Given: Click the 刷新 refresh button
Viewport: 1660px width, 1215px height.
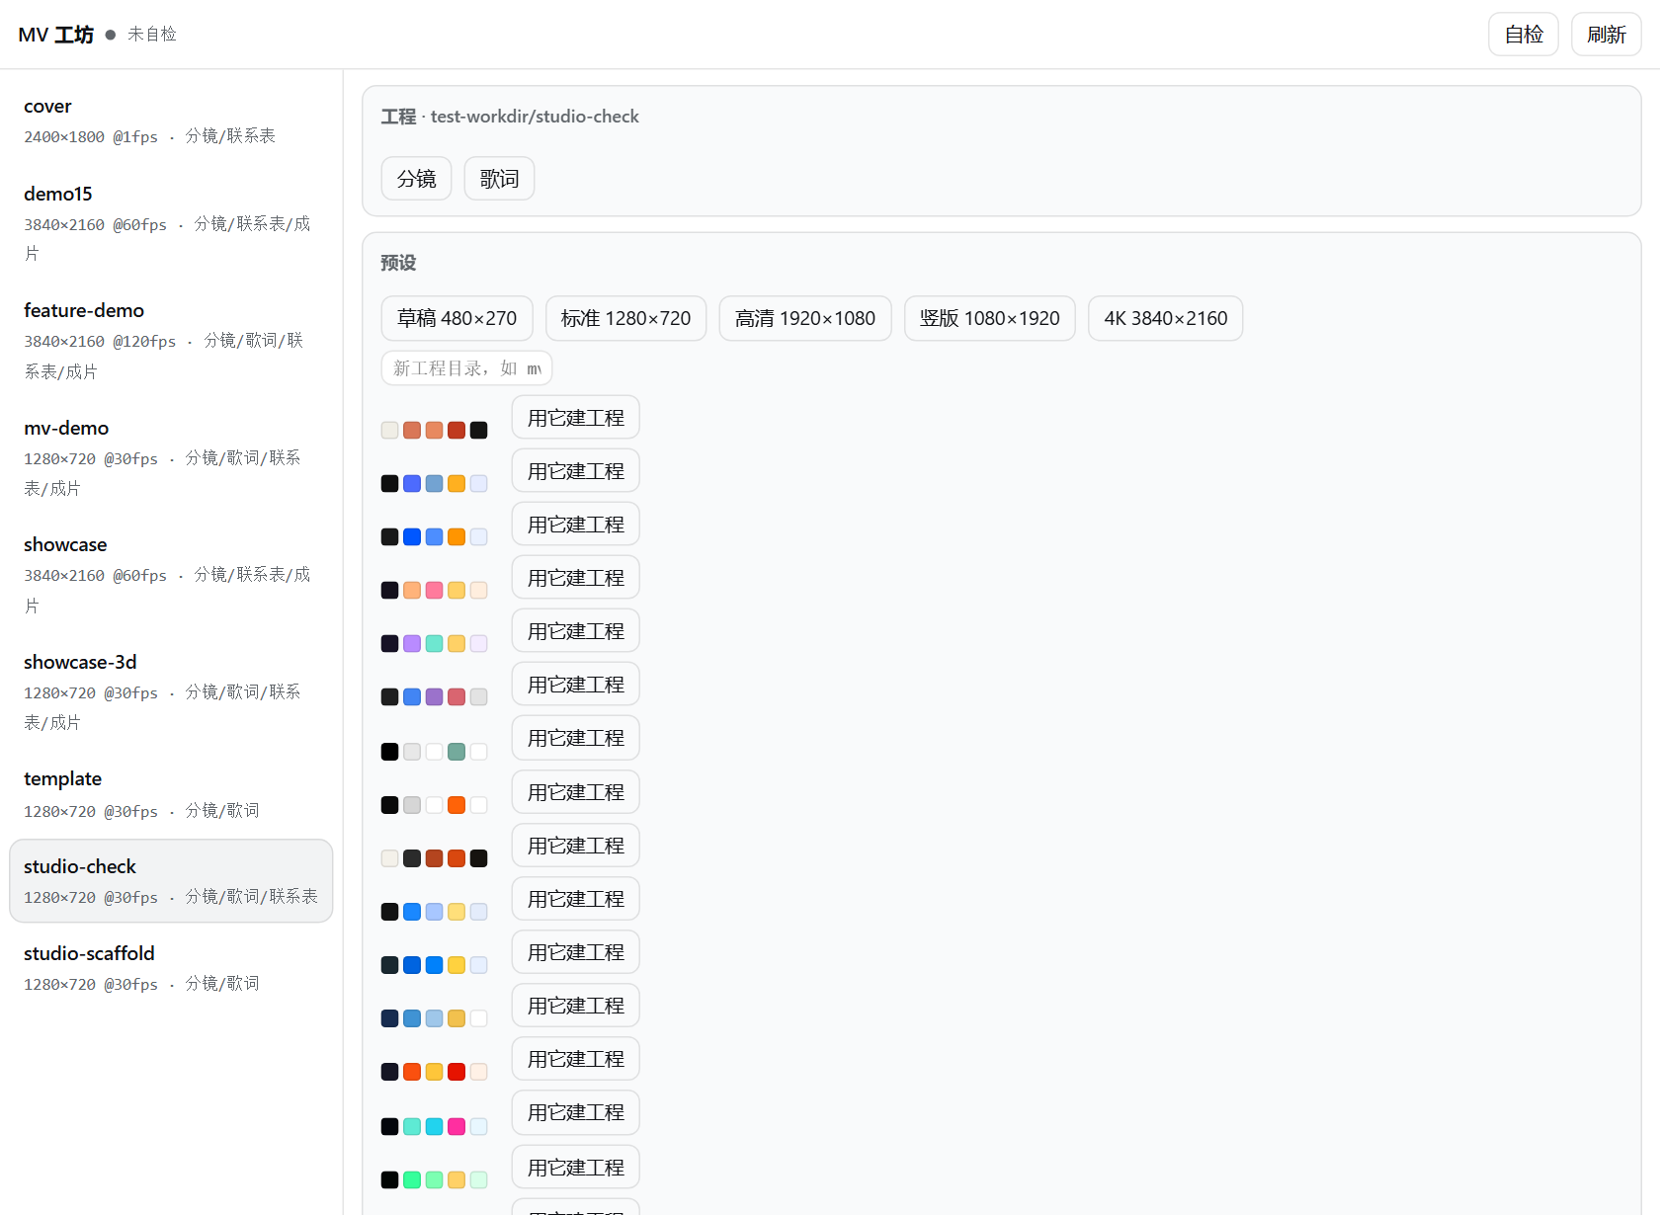Looking at the screenshot, I should coord(1606,35).
